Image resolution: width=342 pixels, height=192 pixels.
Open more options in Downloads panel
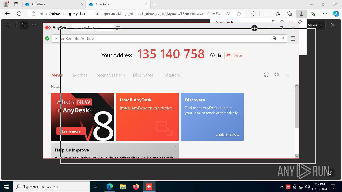tap(291, 22)
